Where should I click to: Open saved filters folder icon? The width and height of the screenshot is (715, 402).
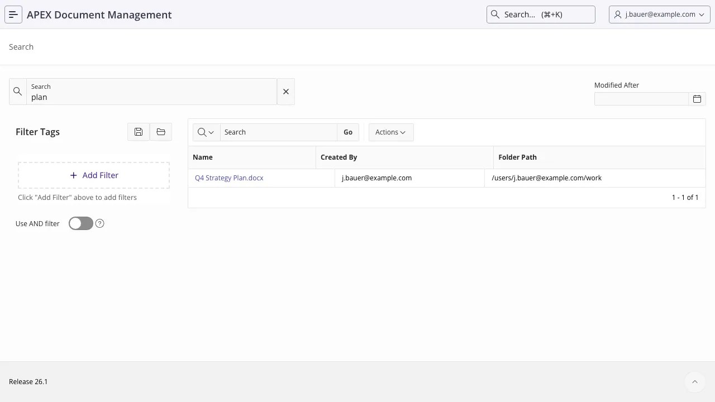click(x=161, y=132)
